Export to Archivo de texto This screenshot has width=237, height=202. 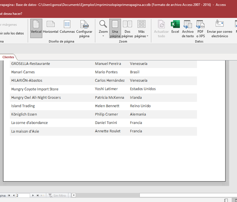(188, 28)
